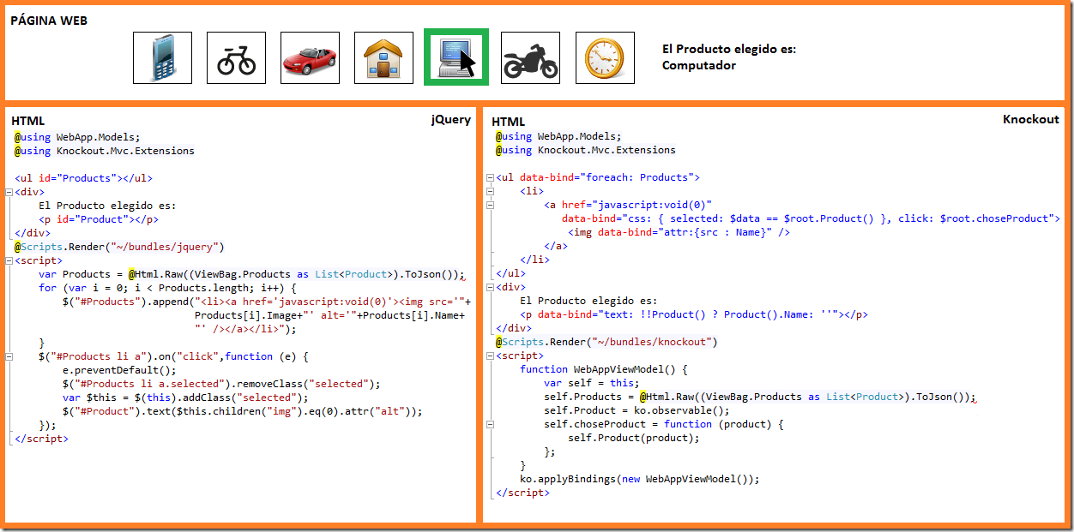
Task: Collapse the <script> block in jQuery panel
Action: click(x=9, y=260)
